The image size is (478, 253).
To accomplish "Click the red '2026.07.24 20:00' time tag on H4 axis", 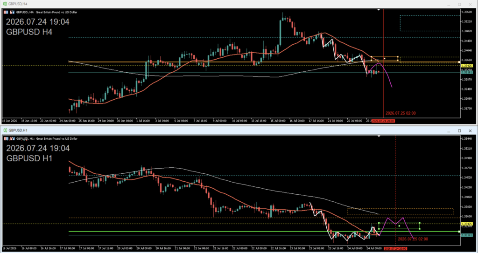I will 383,121.
